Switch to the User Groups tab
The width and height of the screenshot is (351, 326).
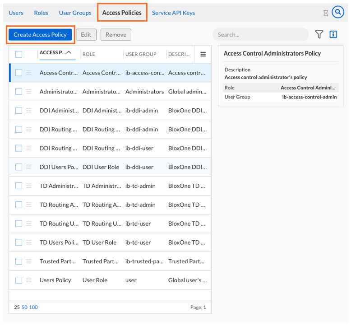click(75, 13)
